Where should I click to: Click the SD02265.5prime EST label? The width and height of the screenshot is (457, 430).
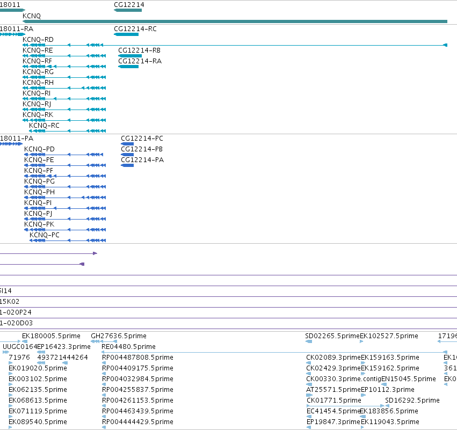332,336
